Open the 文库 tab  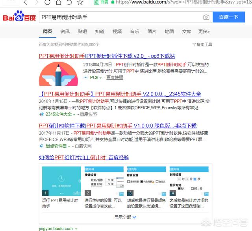(x=186, y=31)
